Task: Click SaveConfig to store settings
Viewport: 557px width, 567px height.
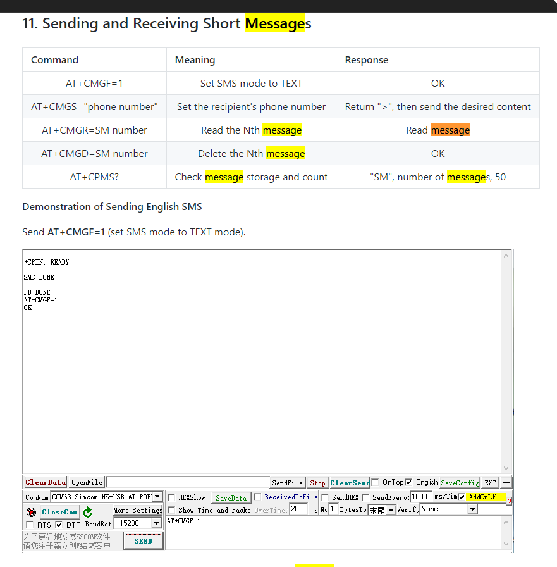Action: click(x=460, y=483)
